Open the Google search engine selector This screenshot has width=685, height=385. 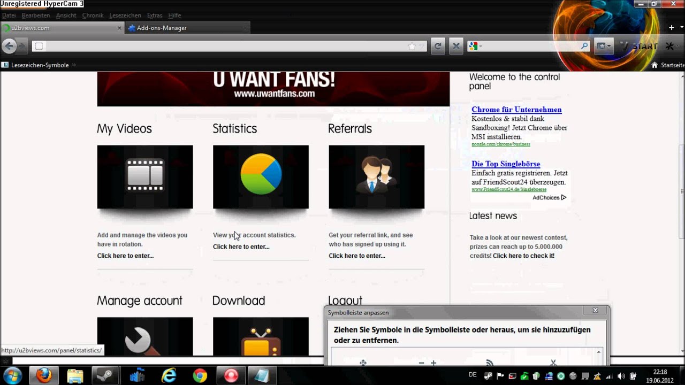pyautogui.click(x=475, y=47)
